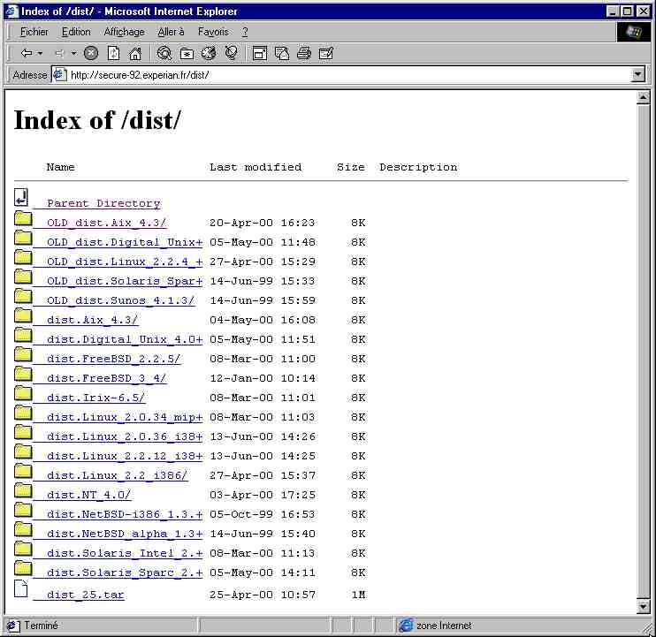Open the dist.NetBSD_alpha_1.3+ link
This screenshot has width=656, height=637.
click(x=125, y=534)
